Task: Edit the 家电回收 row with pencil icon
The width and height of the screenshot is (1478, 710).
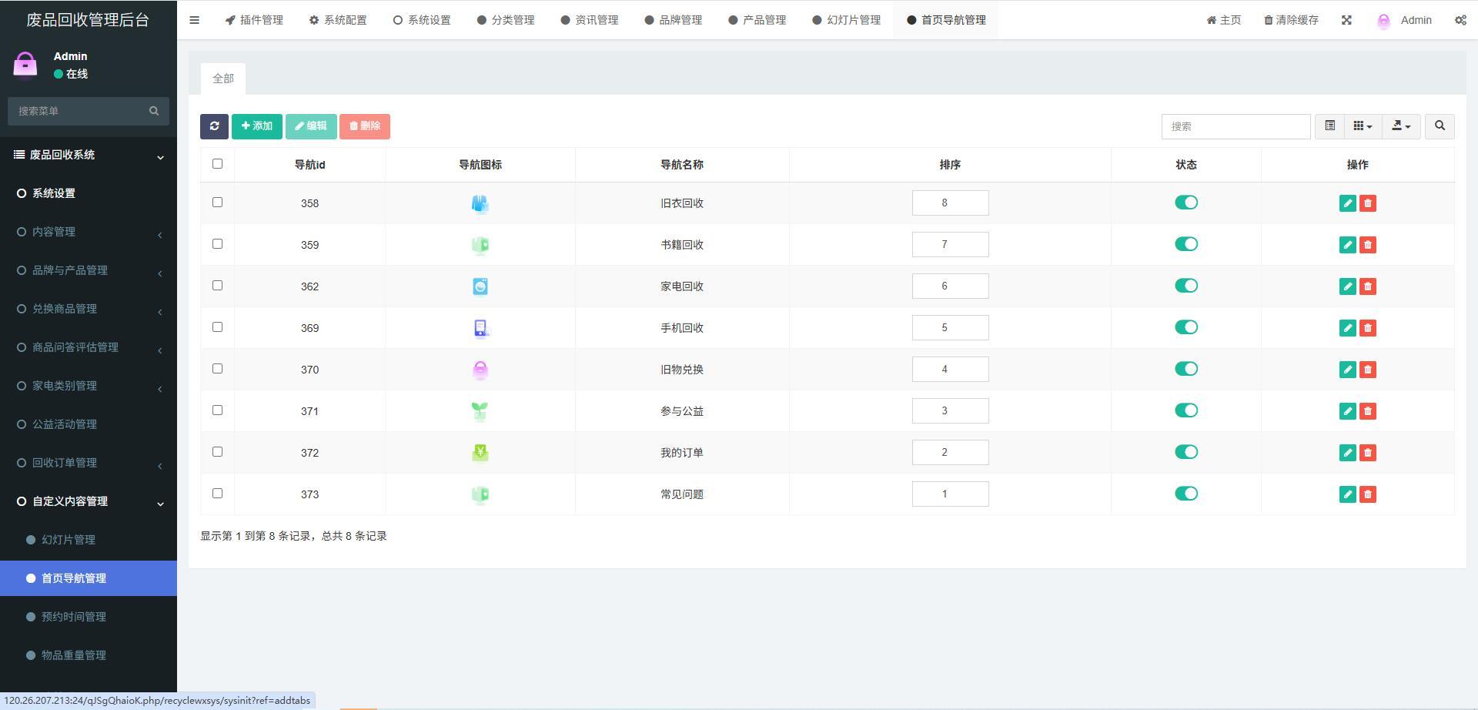Action: 1347,286
